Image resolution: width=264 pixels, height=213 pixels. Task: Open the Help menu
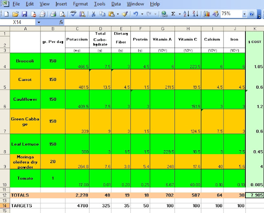click(x=155, y=4)
